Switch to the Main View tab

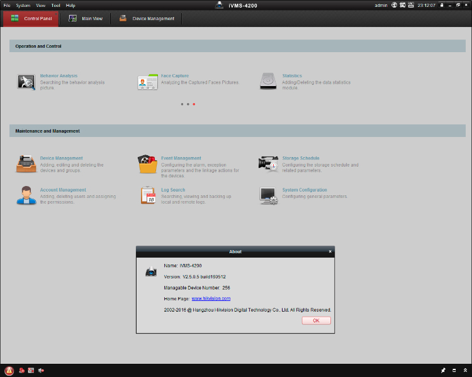point(86,19)
